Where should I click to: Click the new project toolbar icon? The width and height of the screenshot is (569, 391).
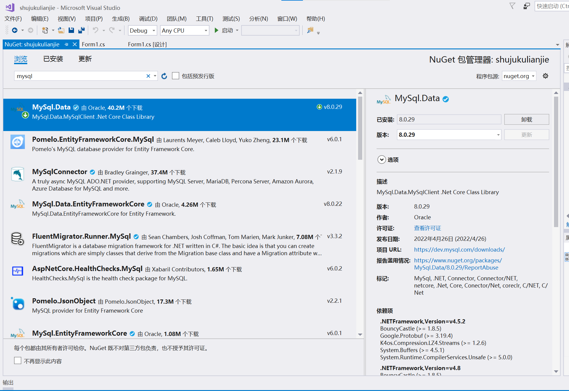pyautogui.click(x=45, y=30)
